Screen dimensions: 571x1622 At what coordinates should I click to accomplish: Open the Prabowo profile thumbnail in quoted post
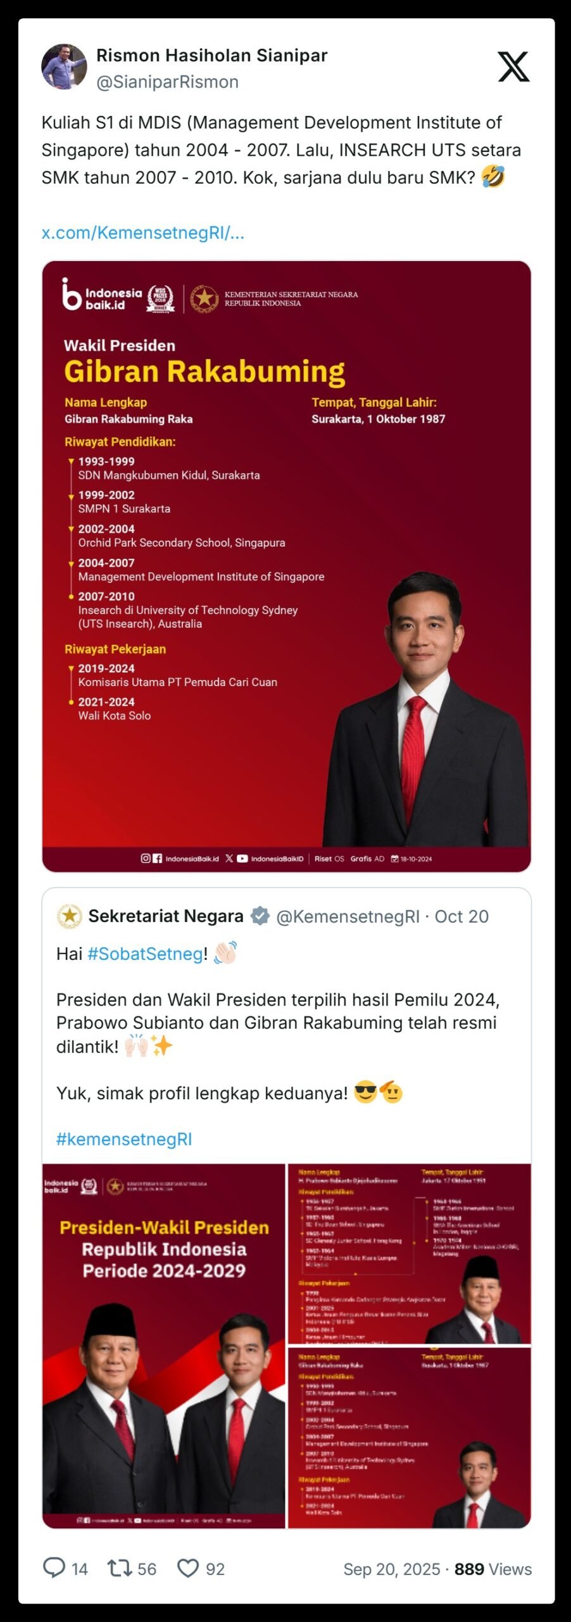click(x=409, y=1253)
